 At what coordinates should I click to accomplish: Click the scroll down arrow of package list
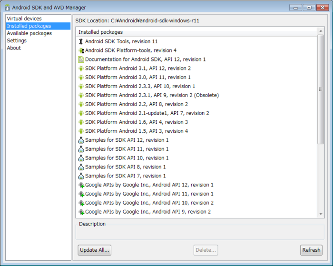click(x=321, y=214)
